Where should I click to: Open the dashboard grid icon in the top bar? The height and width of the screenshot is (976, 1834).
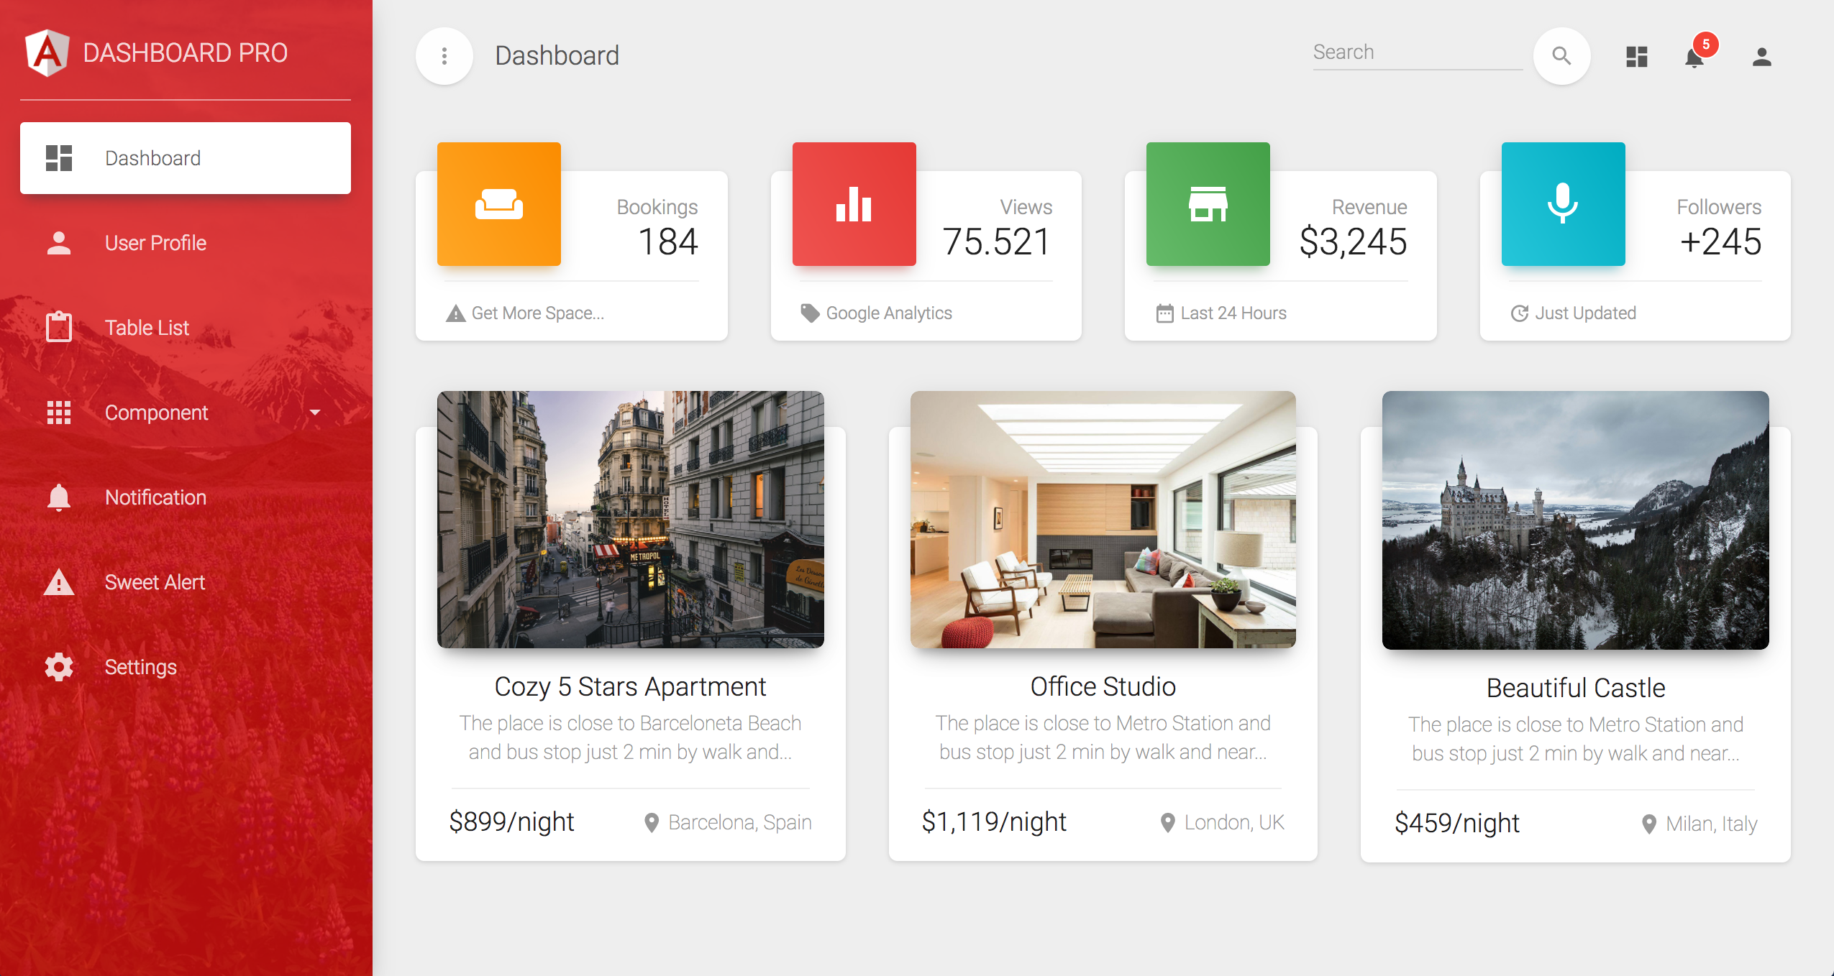pos(1637,56)
